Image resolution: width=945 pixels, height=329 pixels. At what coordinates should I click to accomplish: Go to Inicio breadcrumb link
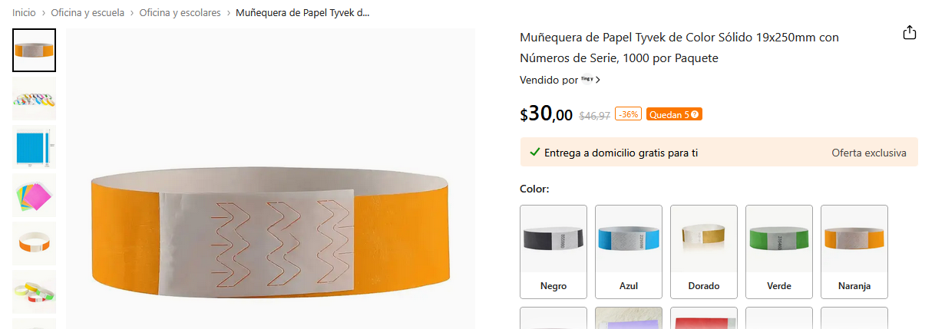[24, 13]
